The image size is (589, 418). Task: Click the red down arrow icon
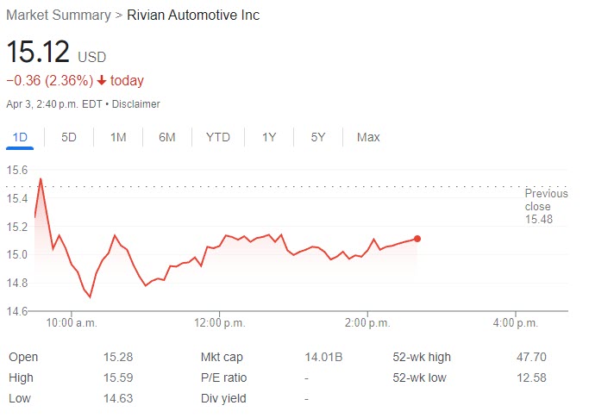pos(102,81)
